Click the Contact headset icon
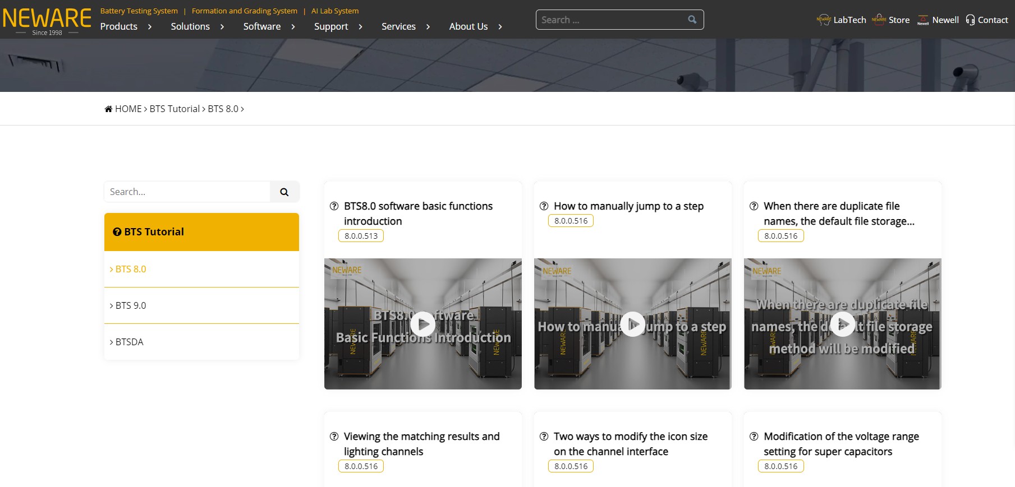The width and height of the screenshot is (1015, 487). pos(970,20)
